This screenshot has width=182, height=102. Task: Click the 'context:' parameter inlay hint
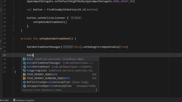coord(68,47)
